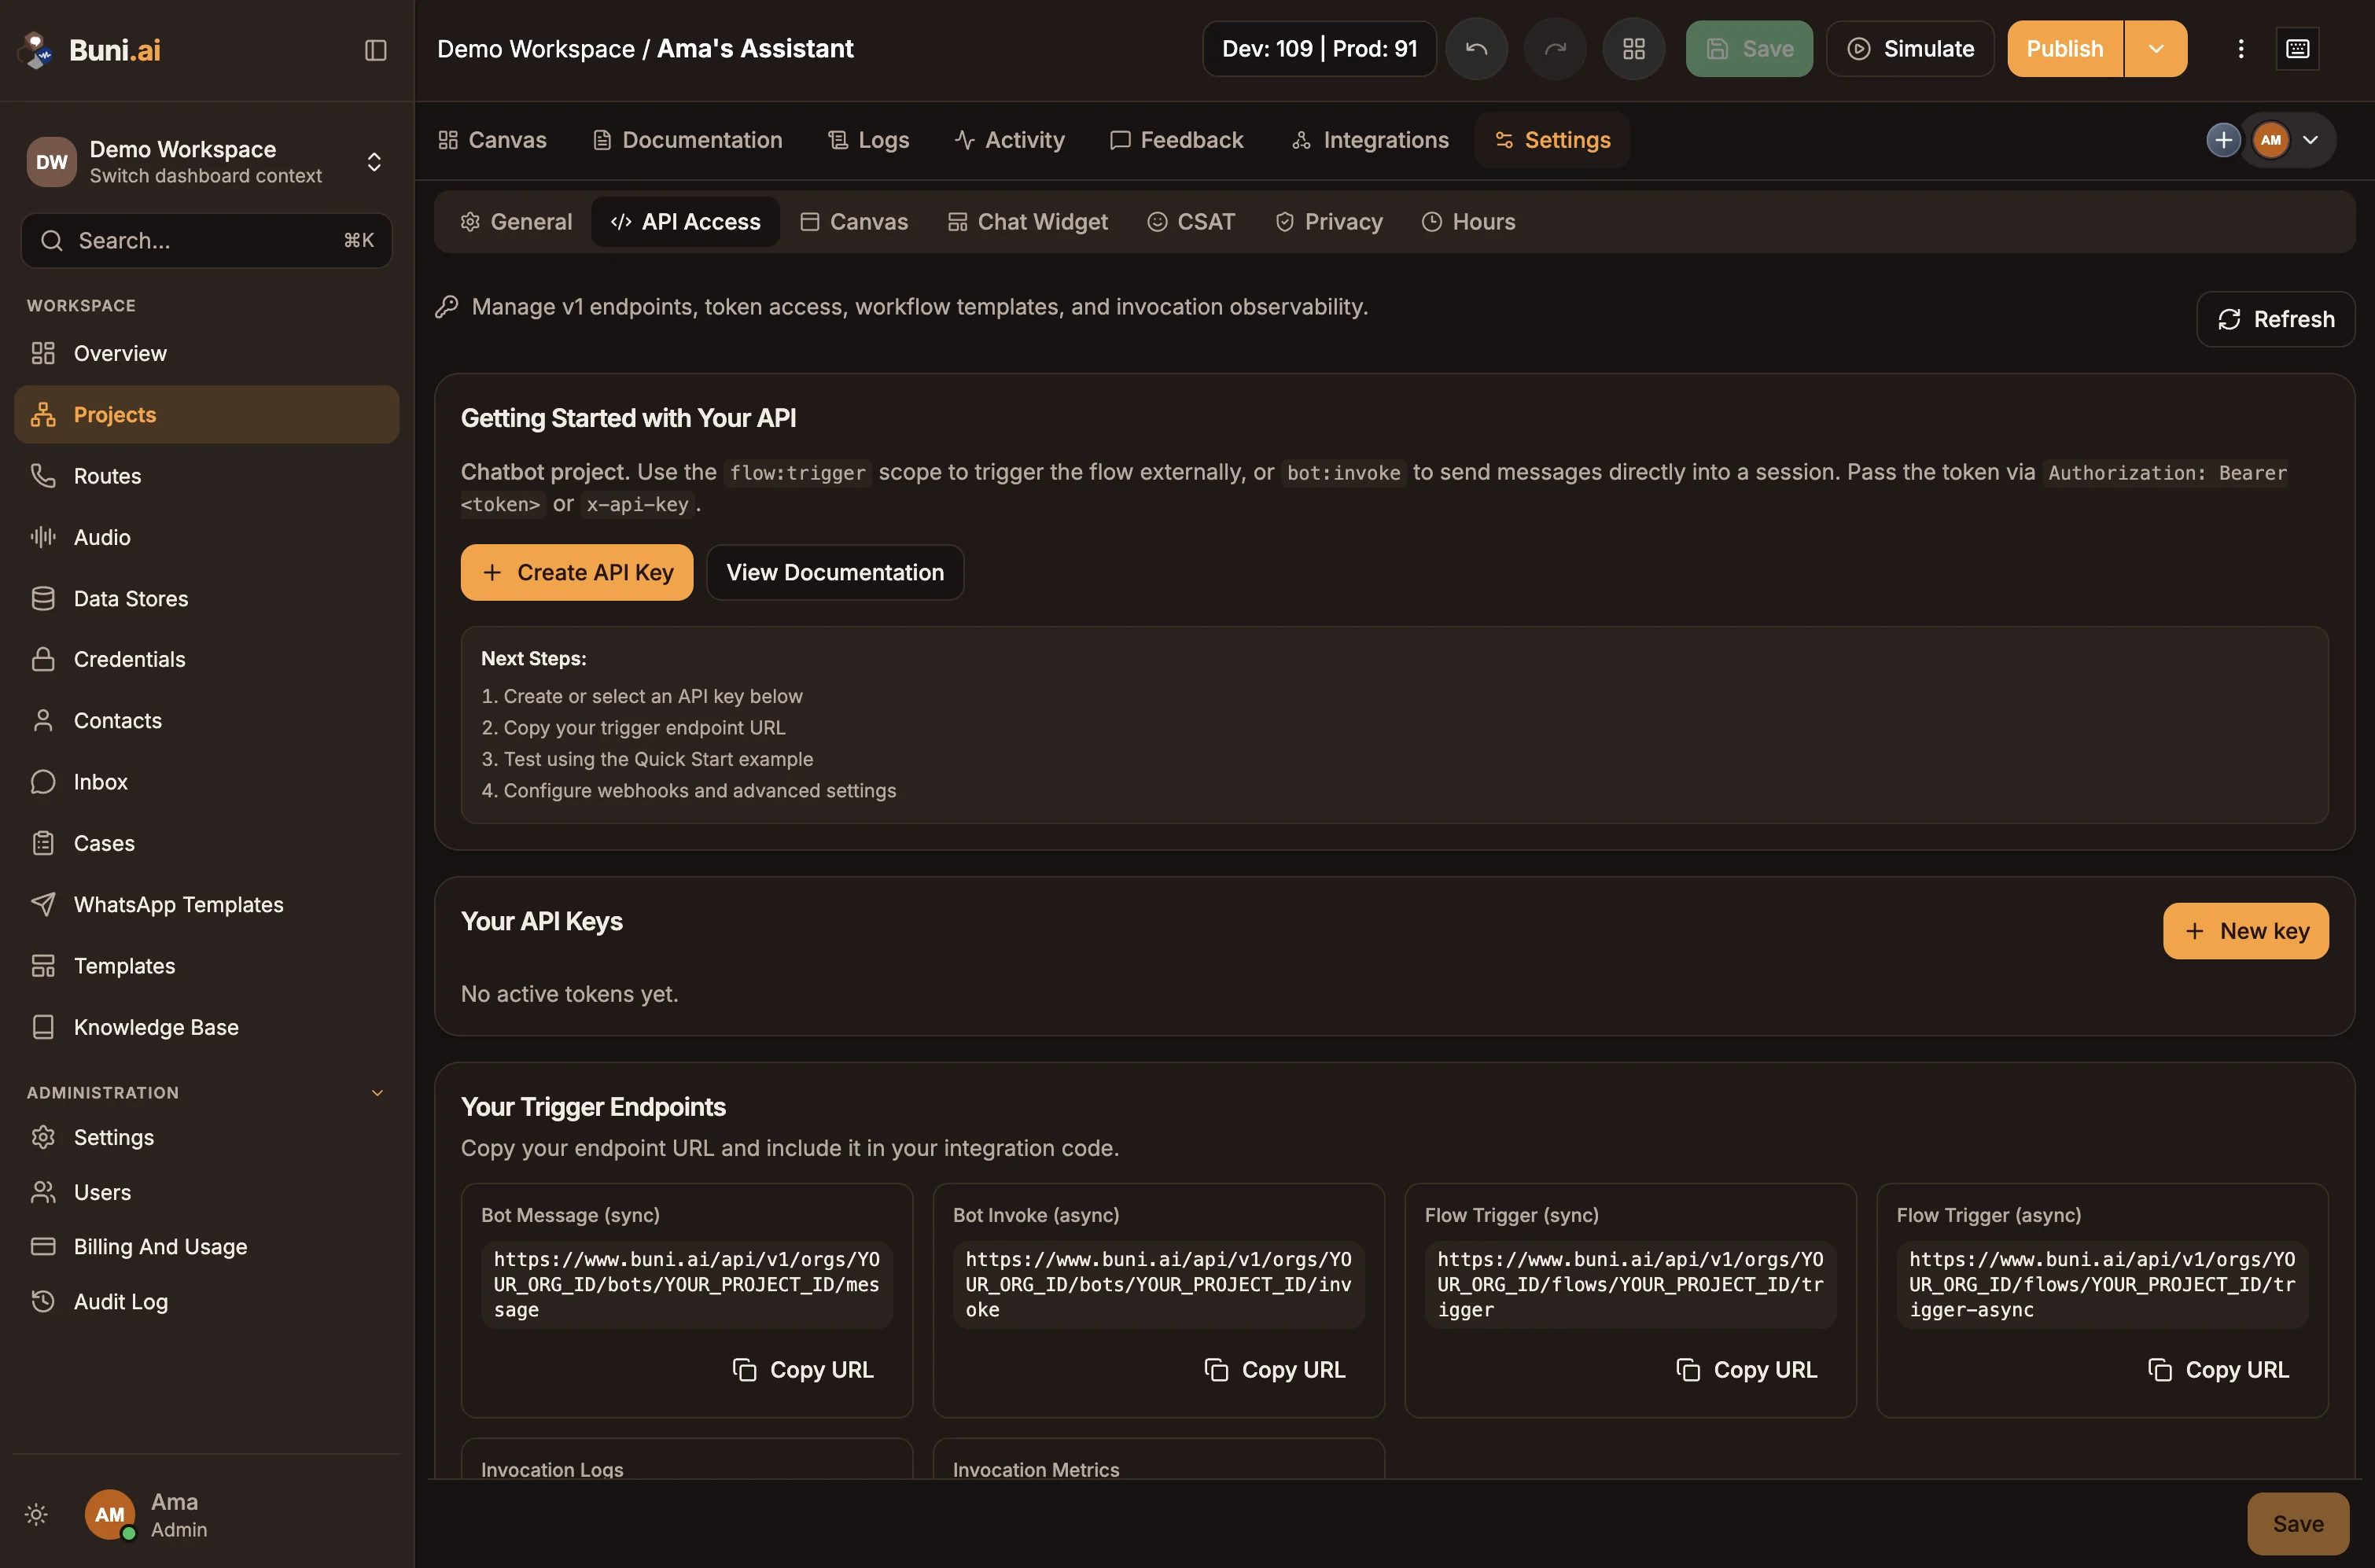Click the keyboard shortcuts icon
The height and width of the screenshot is (1568, 2375).
pyautogui.click(x=2297, y=49)
